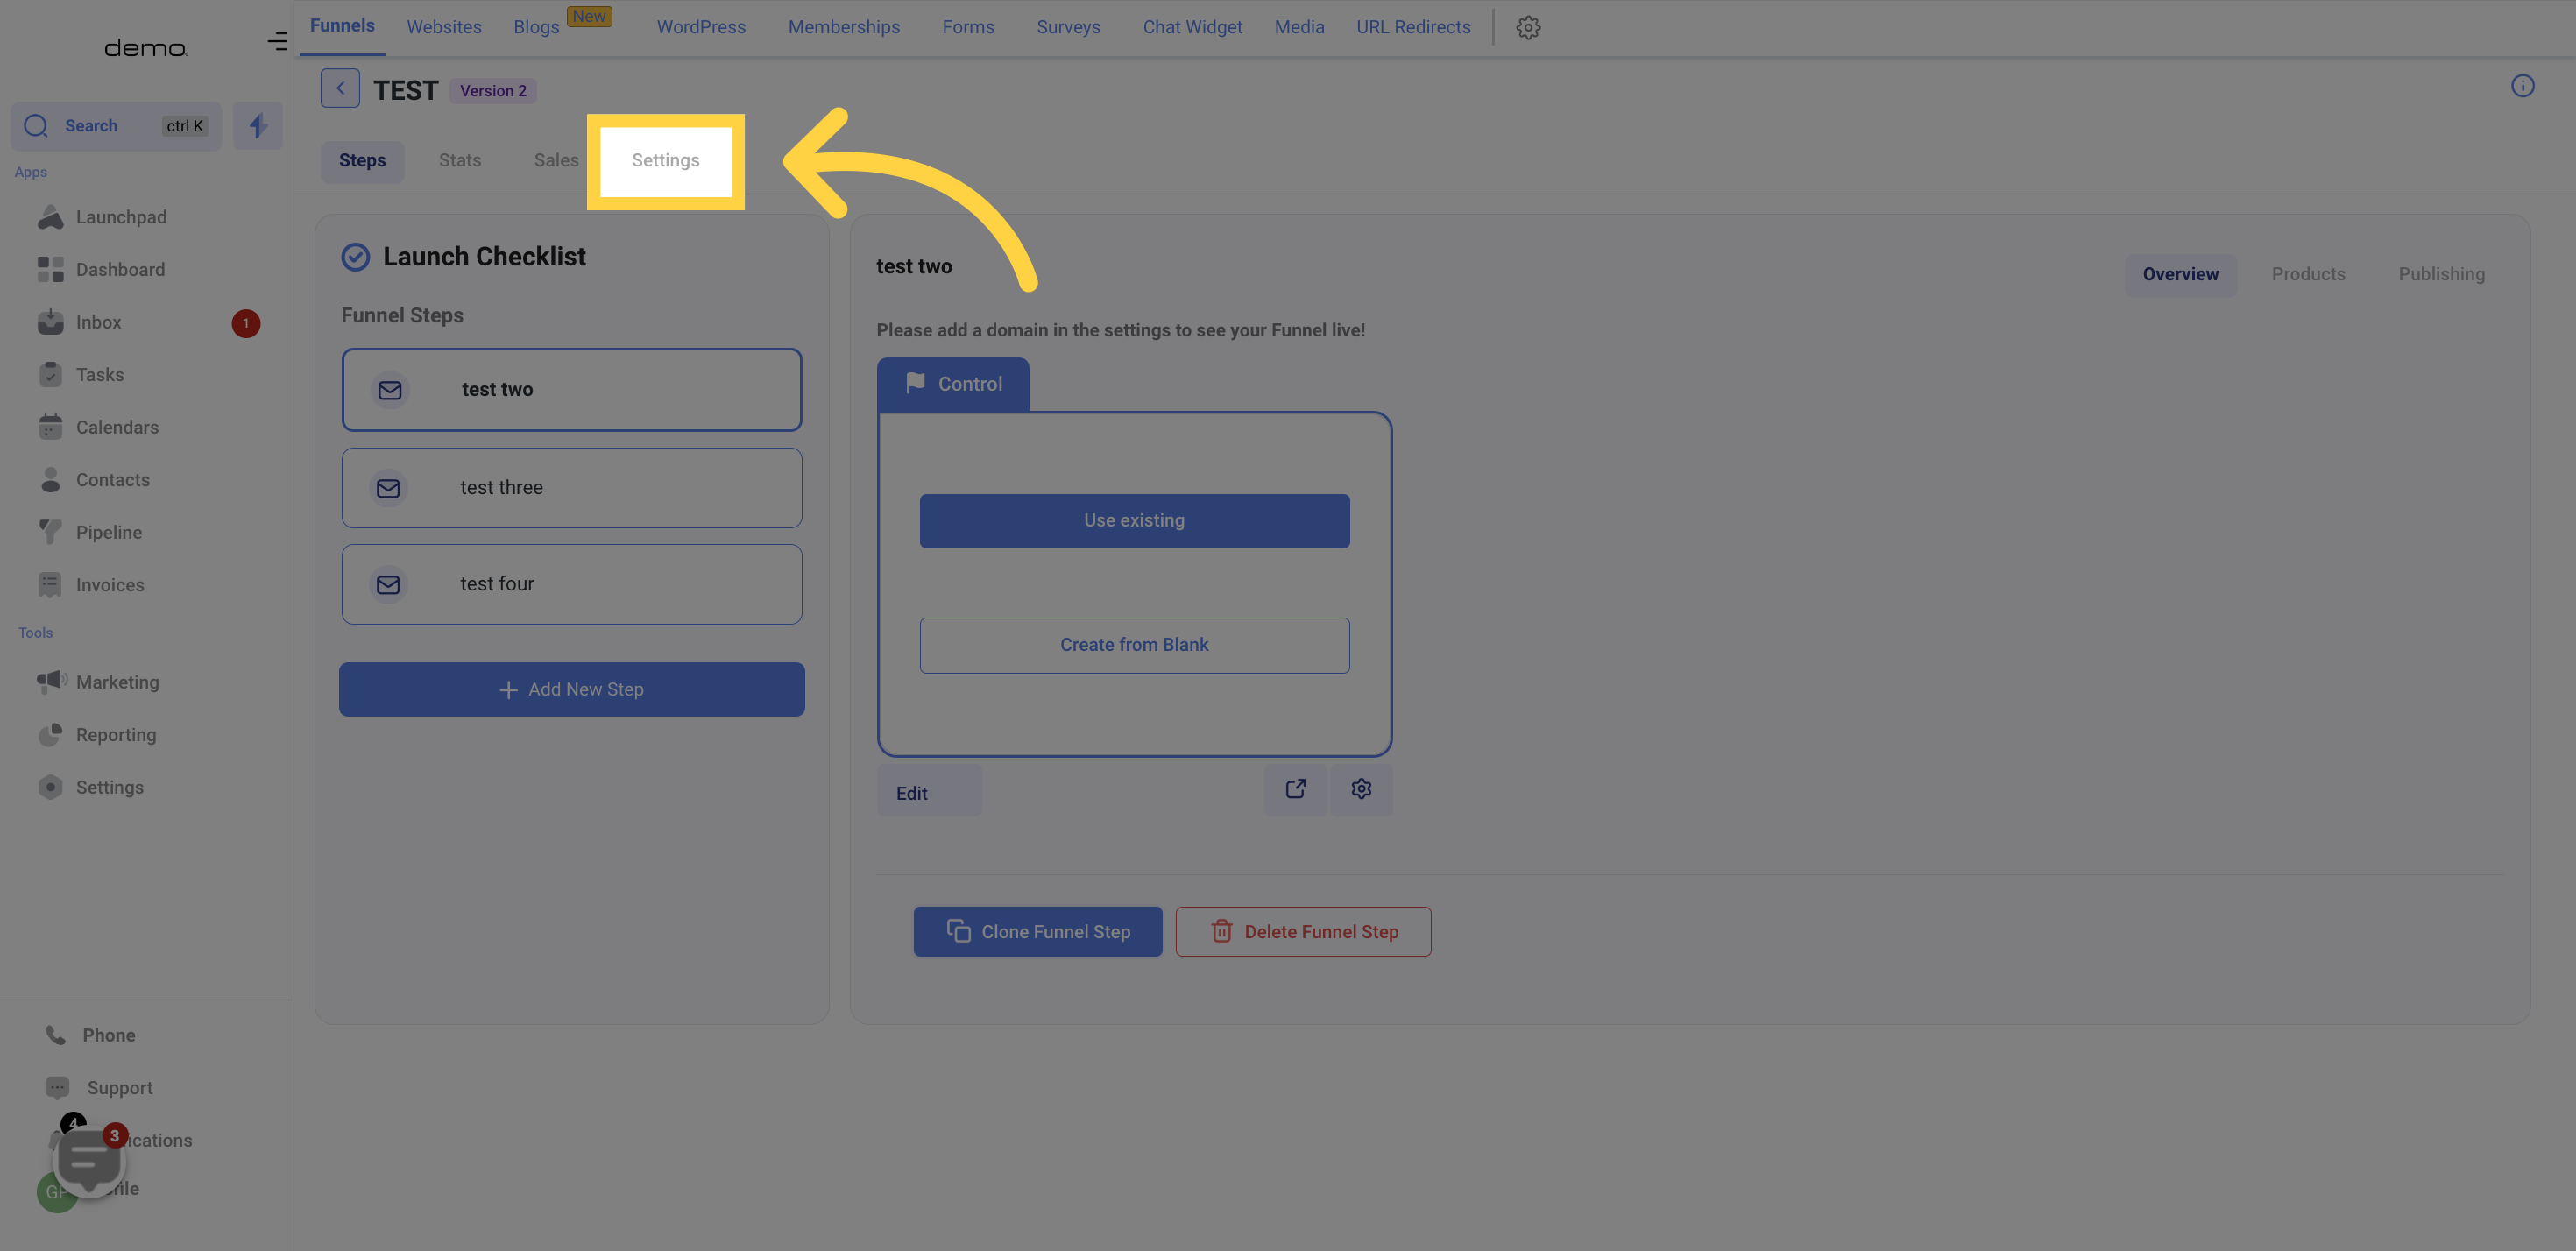Switch to the Settings tab
The image size is (2576, 1251).
pos(665,161)
